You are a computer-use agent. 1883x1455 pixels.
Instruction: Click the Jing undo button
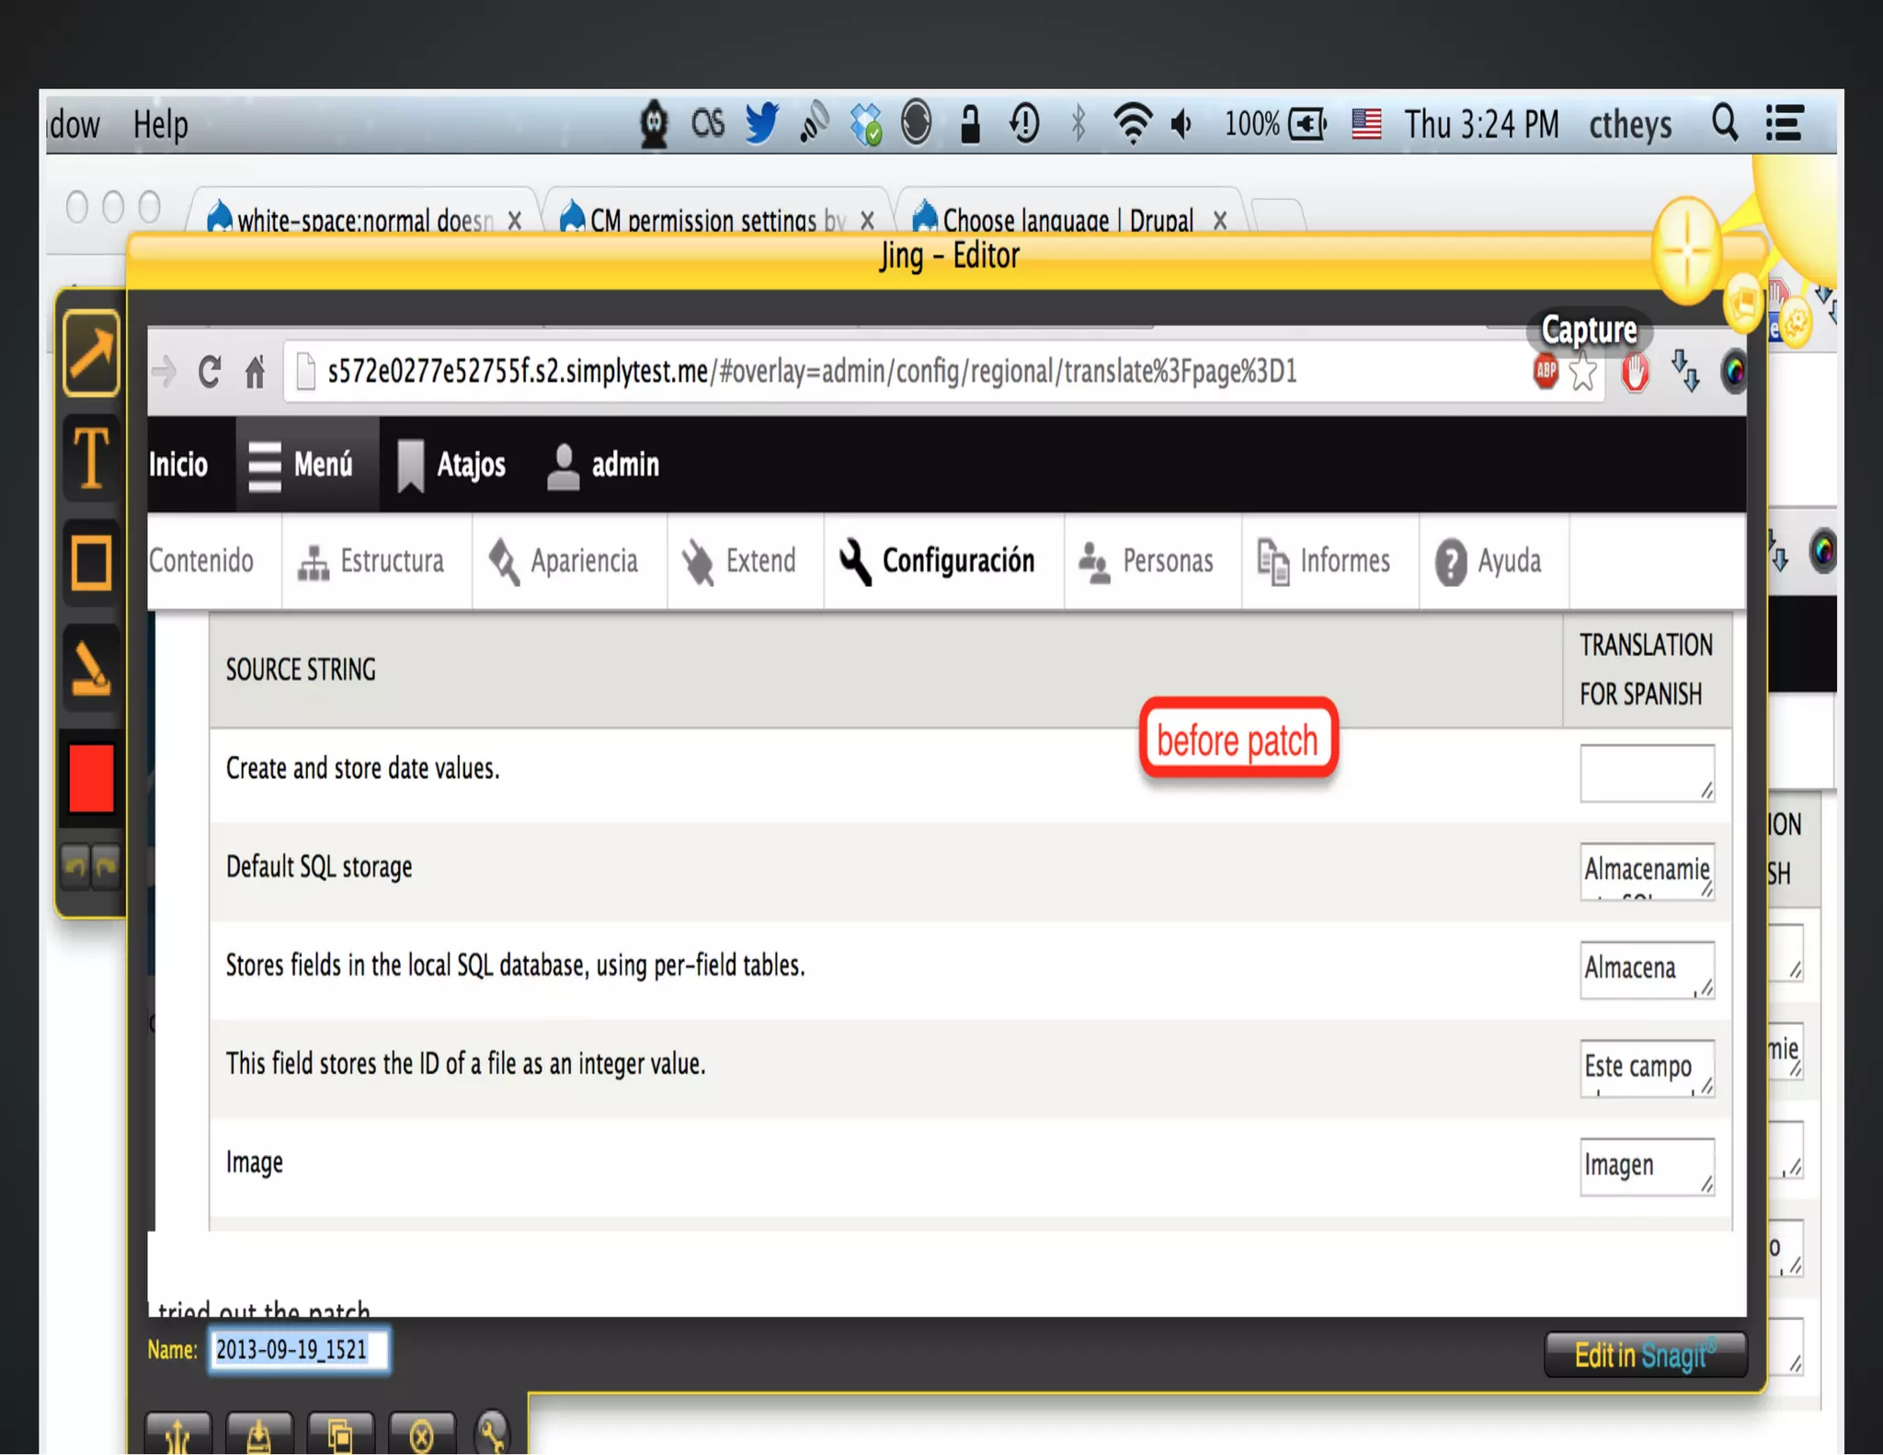(76, 865)
